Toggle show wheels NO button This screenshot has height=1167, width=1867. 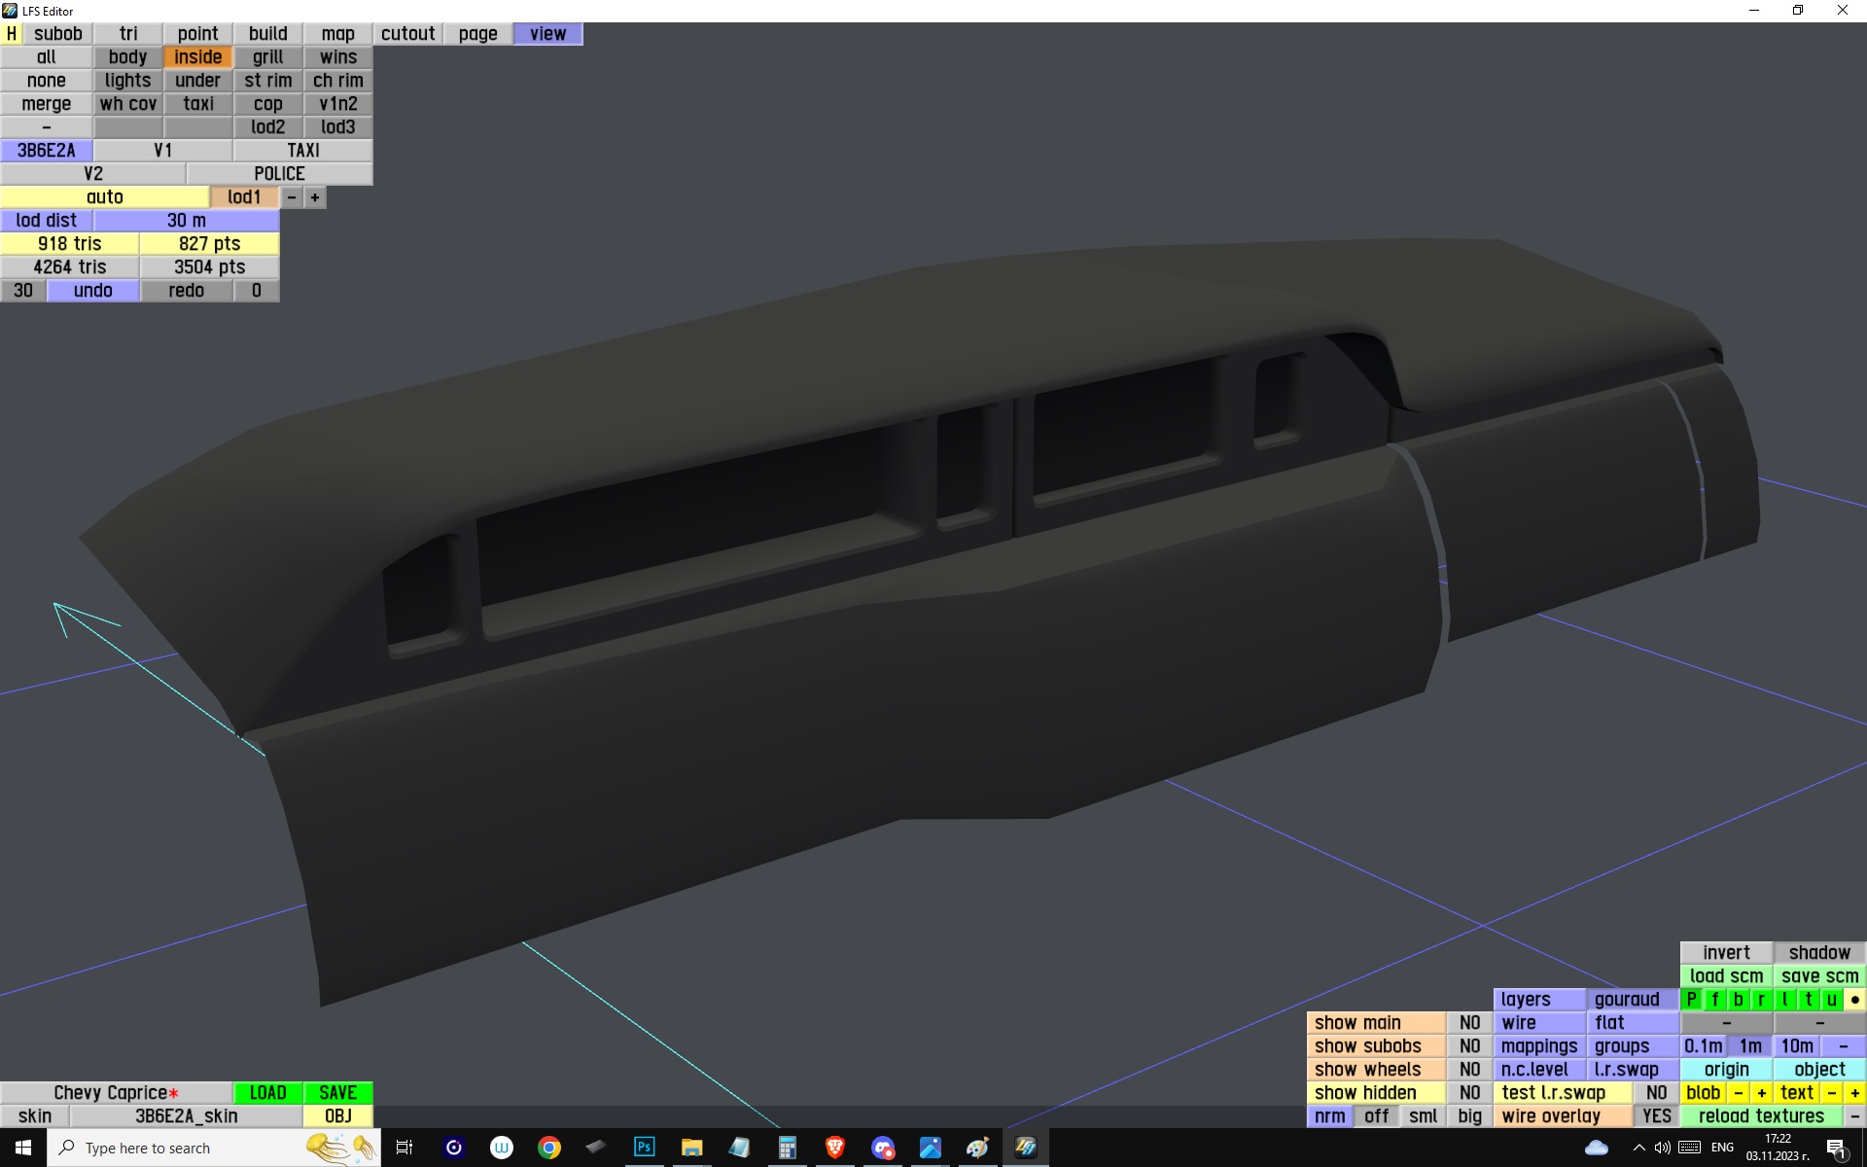point(1469,1070)
